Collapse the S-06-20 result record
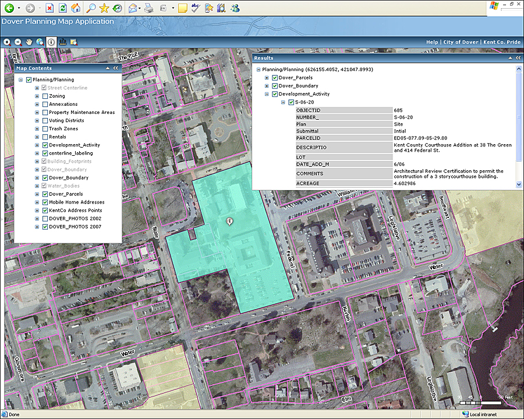 pos(284,102)
